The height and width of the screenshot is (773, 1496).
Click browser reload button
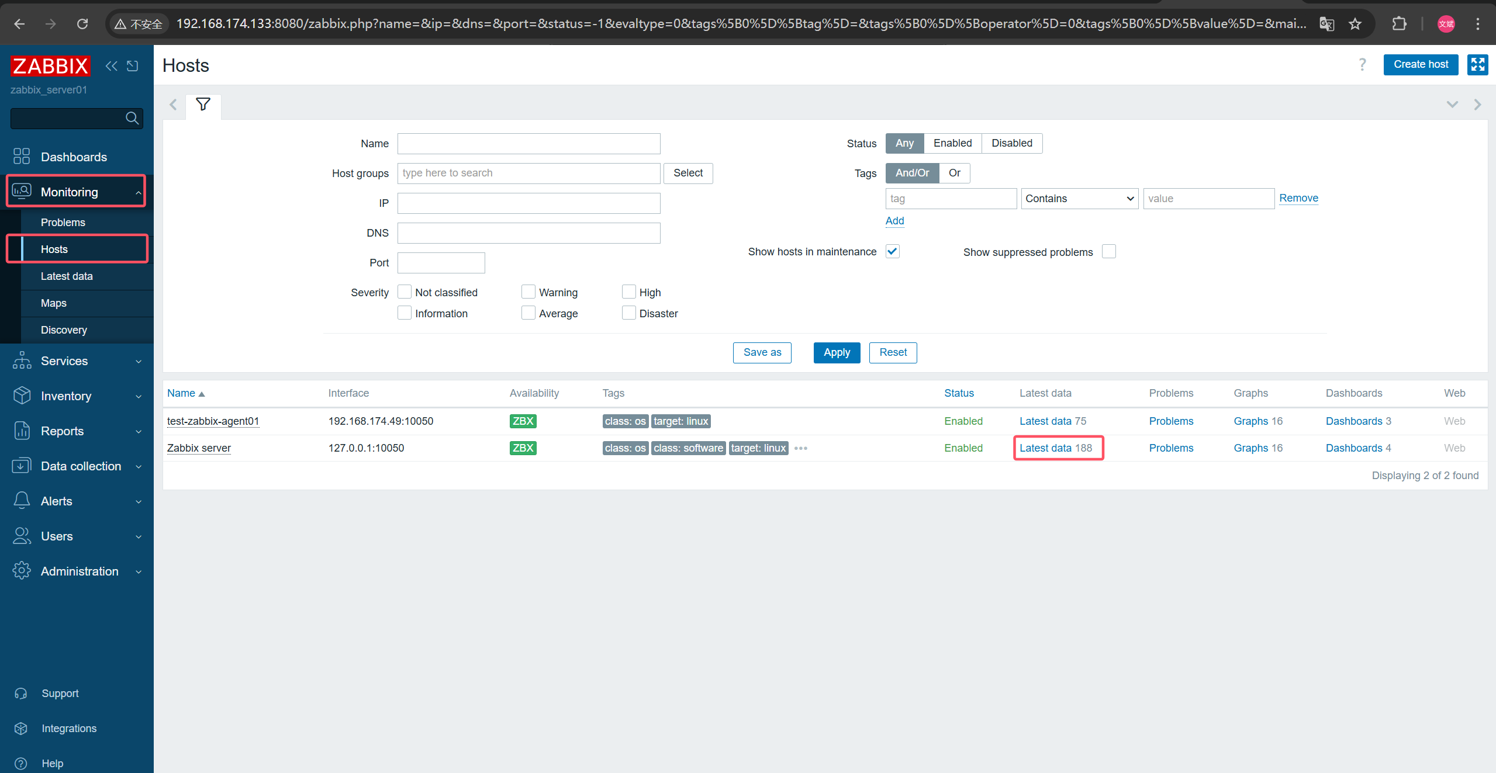tap(82, 24)
